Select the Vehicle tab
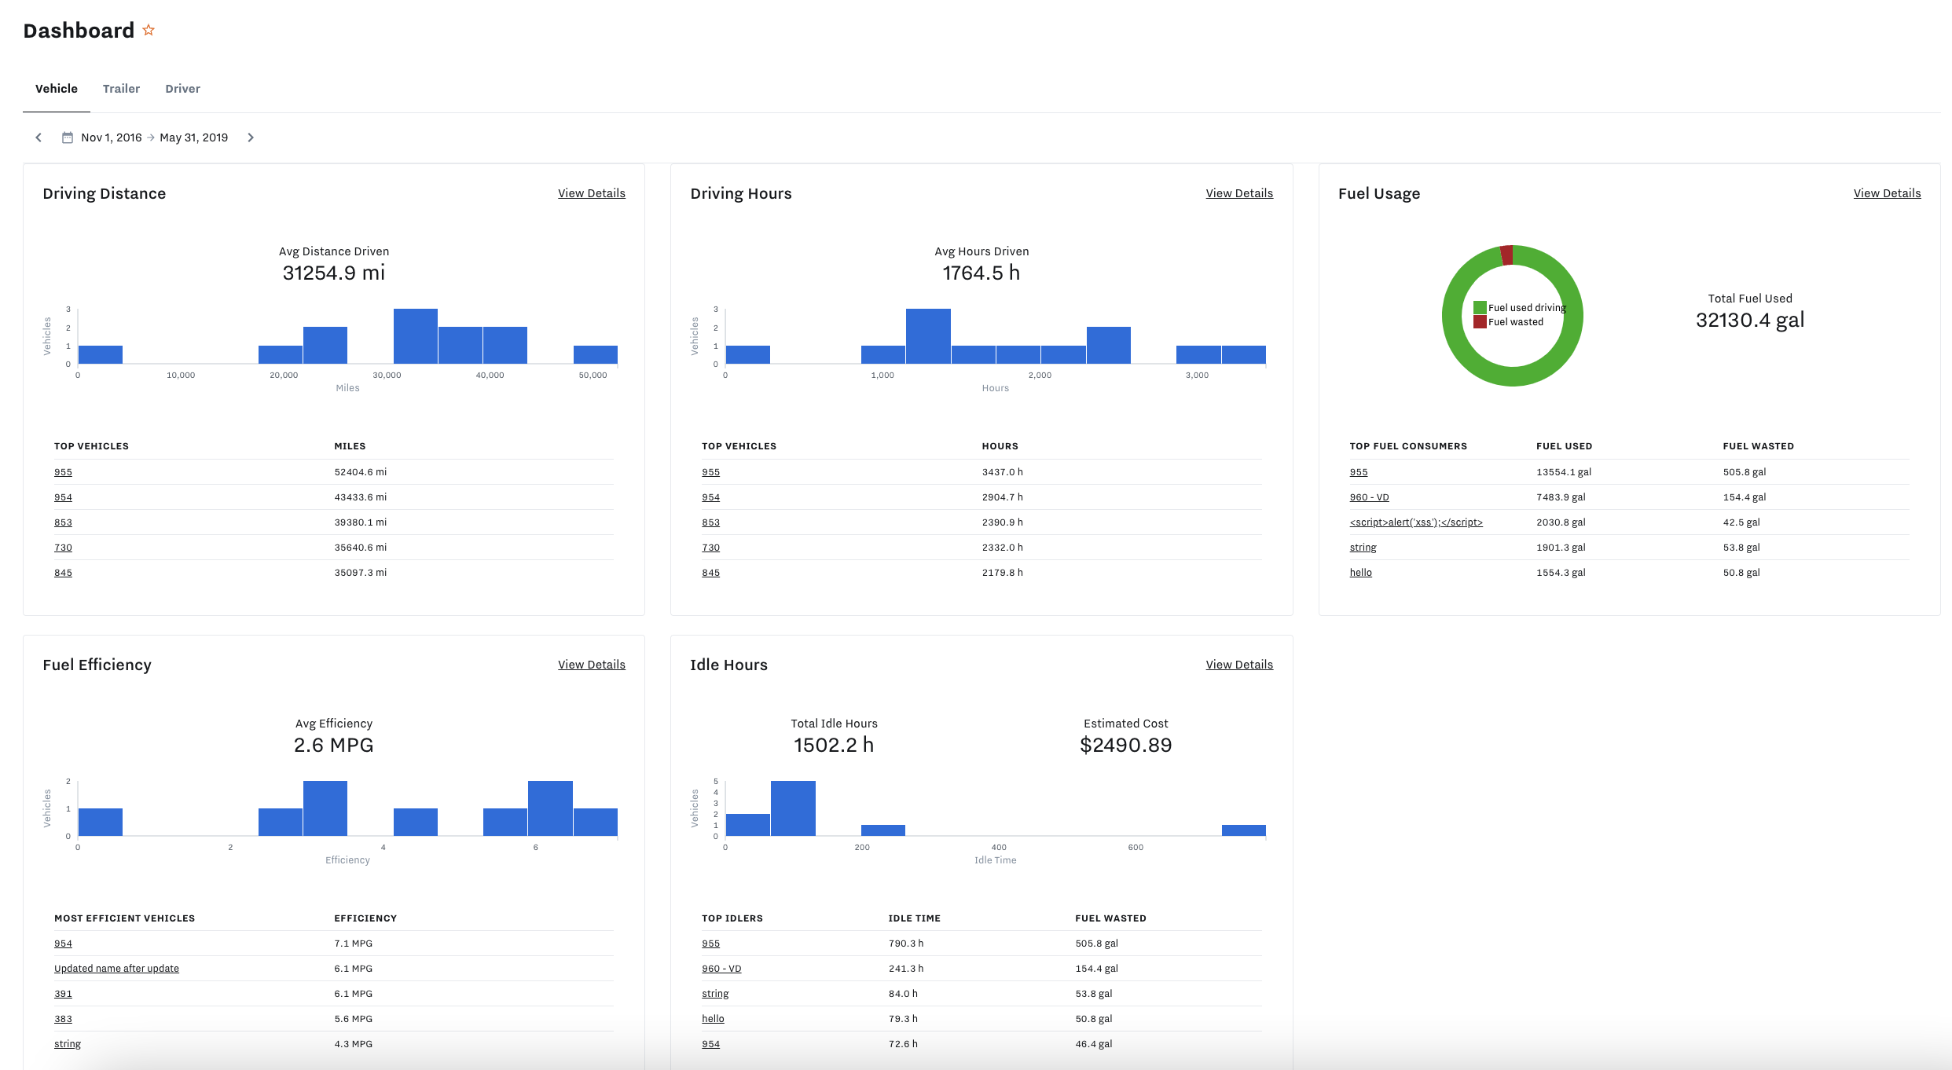Image resolution: width=1952 pixels, height=1070 pixels. tap(56, 88)
